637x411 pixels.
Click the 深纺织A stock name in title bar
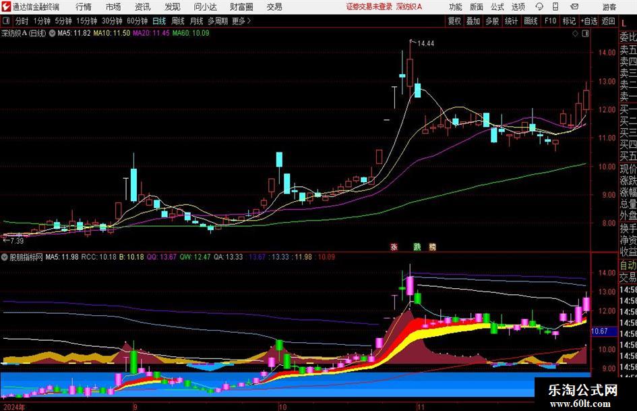pos(409,7)
